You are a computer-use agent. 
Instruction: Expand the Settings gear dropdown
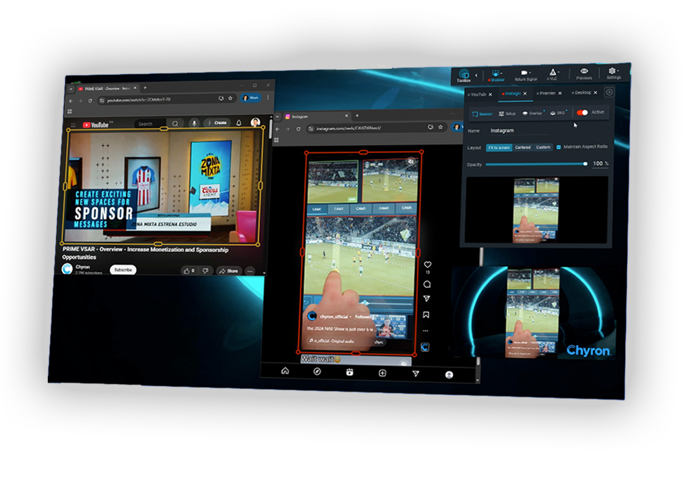point(613,72)
